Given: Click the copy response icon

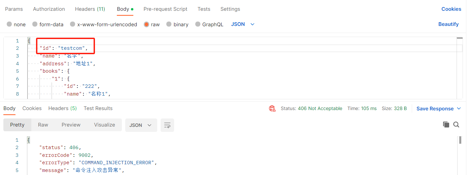Looking at the screenshot, I should pos(446,125).
